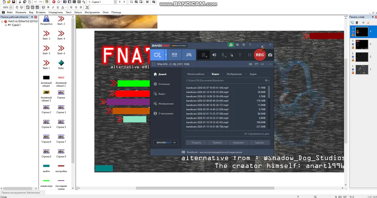
Task: Click Загрузить button in Bandicam
Action: tap(238, 142)
